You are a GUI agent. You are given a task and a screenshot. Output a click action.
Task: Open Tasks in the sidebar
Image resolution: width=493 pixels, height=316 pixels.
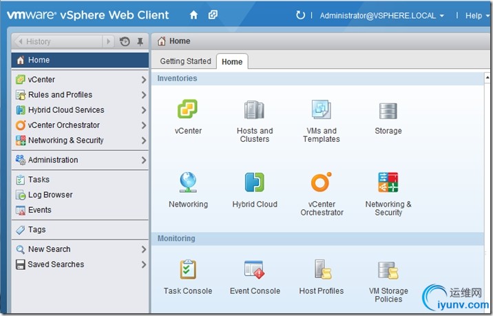point(80,180)
